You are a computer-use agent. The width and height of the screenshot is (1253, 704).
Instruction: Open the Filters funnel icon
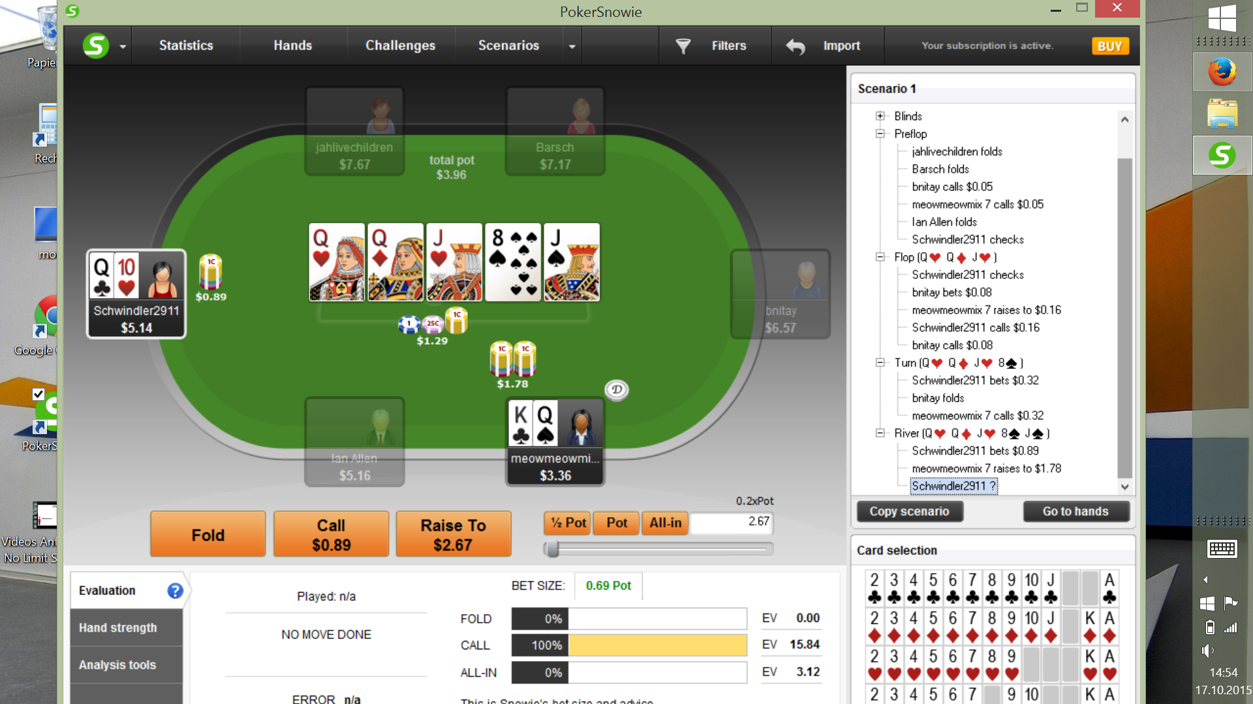tap(683, 46)
